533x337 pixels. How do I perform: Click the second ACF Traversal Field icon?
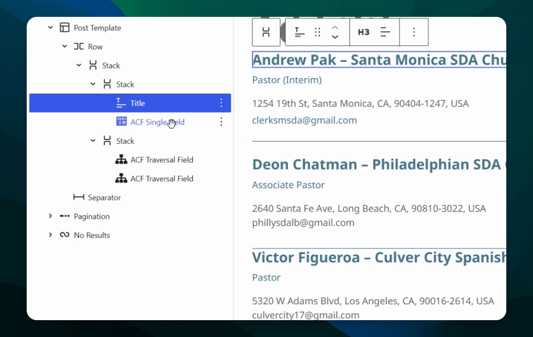tap(121, 178)
